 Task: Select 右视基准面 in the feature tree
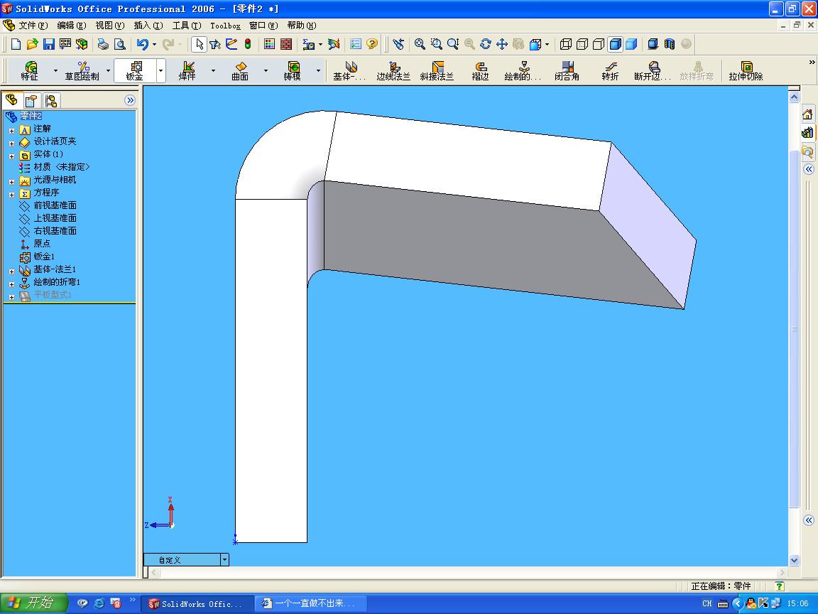(55, 231)
